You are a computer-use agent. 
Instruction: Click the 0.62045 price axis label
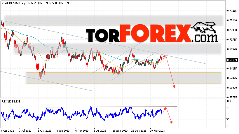coord(232,78)
